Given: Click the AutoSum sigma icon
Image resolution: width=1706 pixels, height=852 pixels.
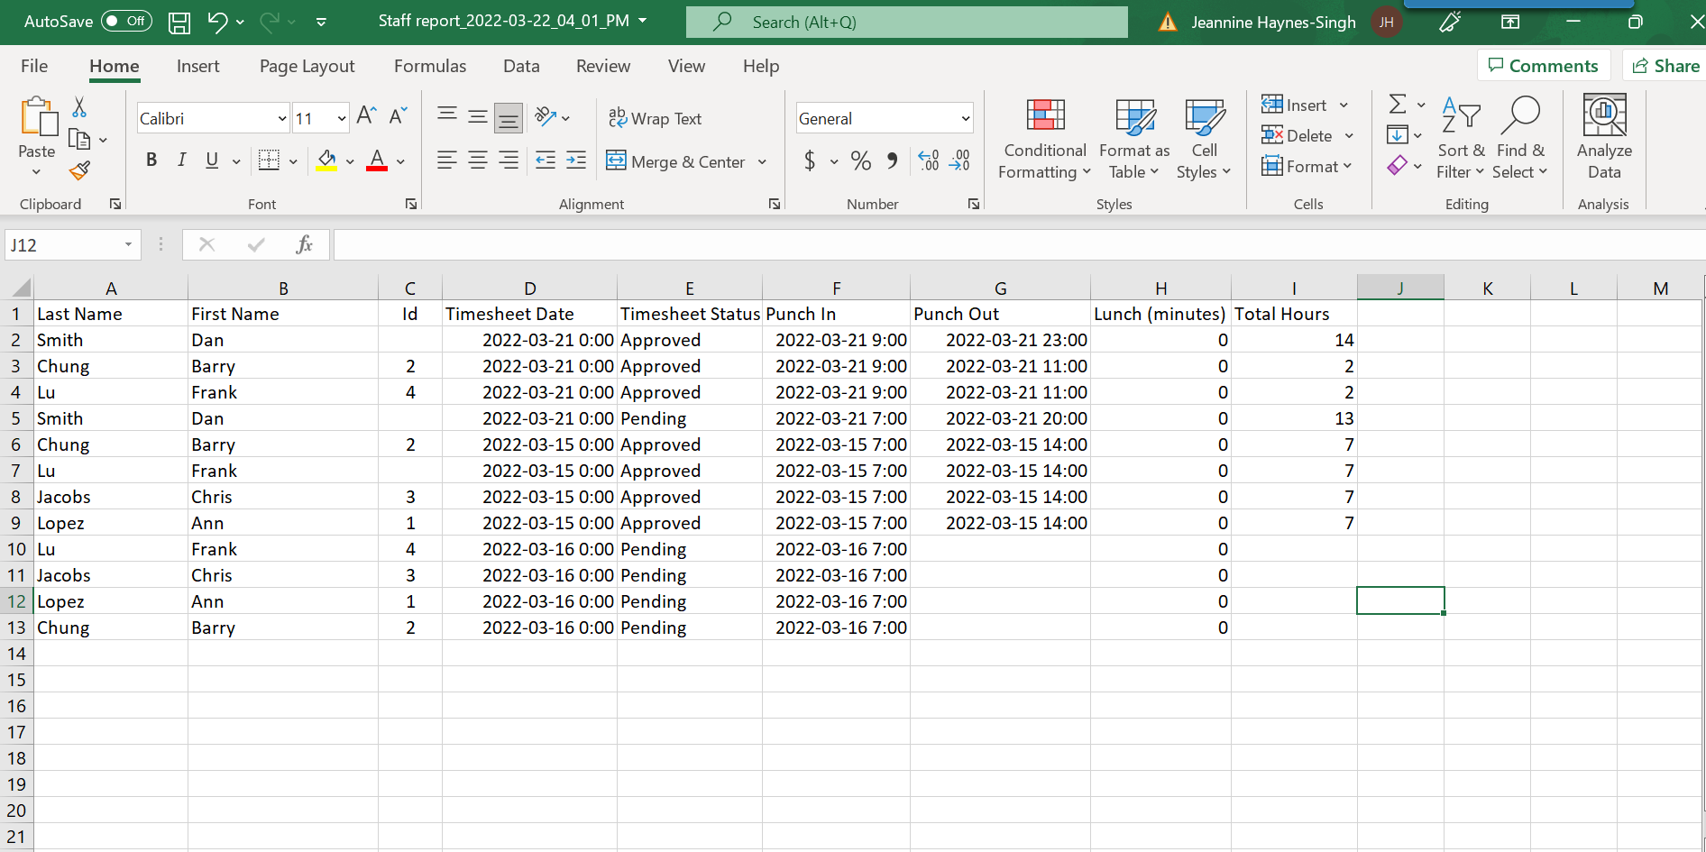Looking at the screenshot, I should tap(1397, 105).
